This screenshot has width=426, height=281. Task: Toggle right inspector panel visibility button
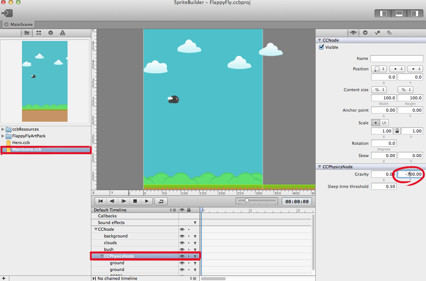[414, 13]
